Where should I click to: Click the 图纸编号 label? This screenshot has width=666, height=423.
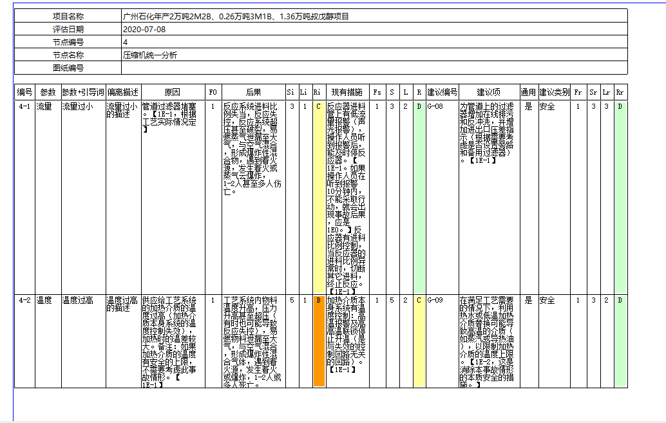tap(68, 68)
